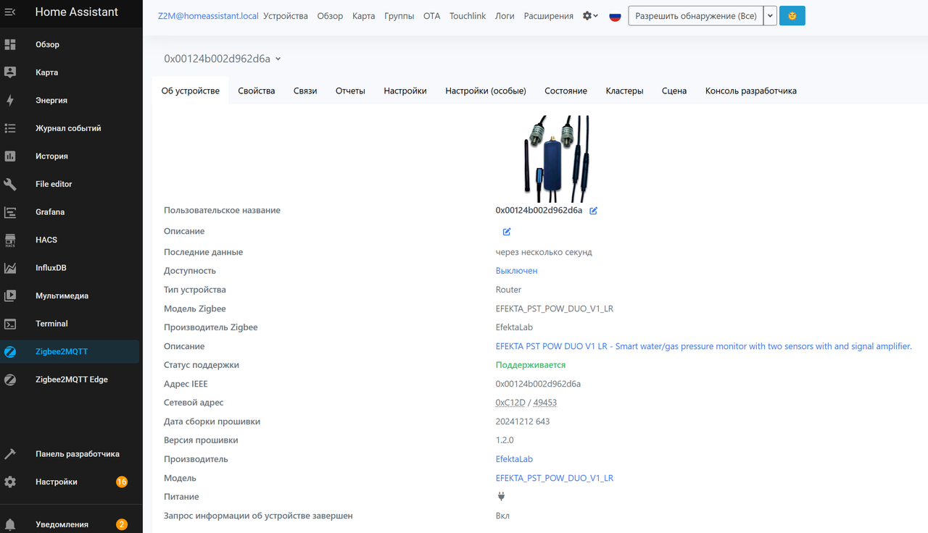The width and height of the screenshot is (928, 533).
Task: Open the Настройки (особые) tab
Action: click(x=486, y=91)
